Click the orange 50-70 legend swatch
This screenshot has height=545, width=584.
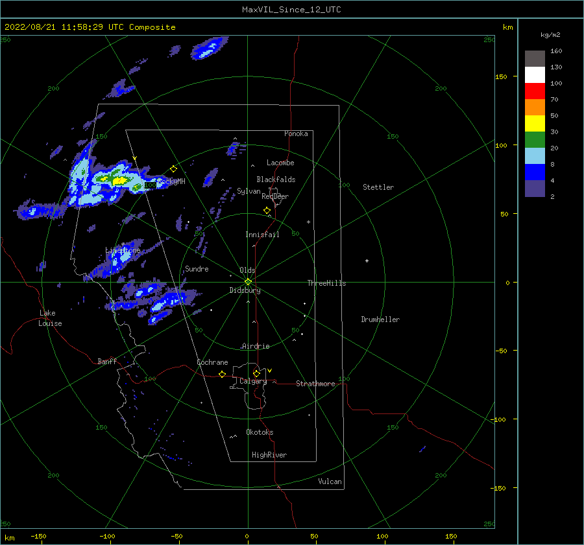coord(535,107)
